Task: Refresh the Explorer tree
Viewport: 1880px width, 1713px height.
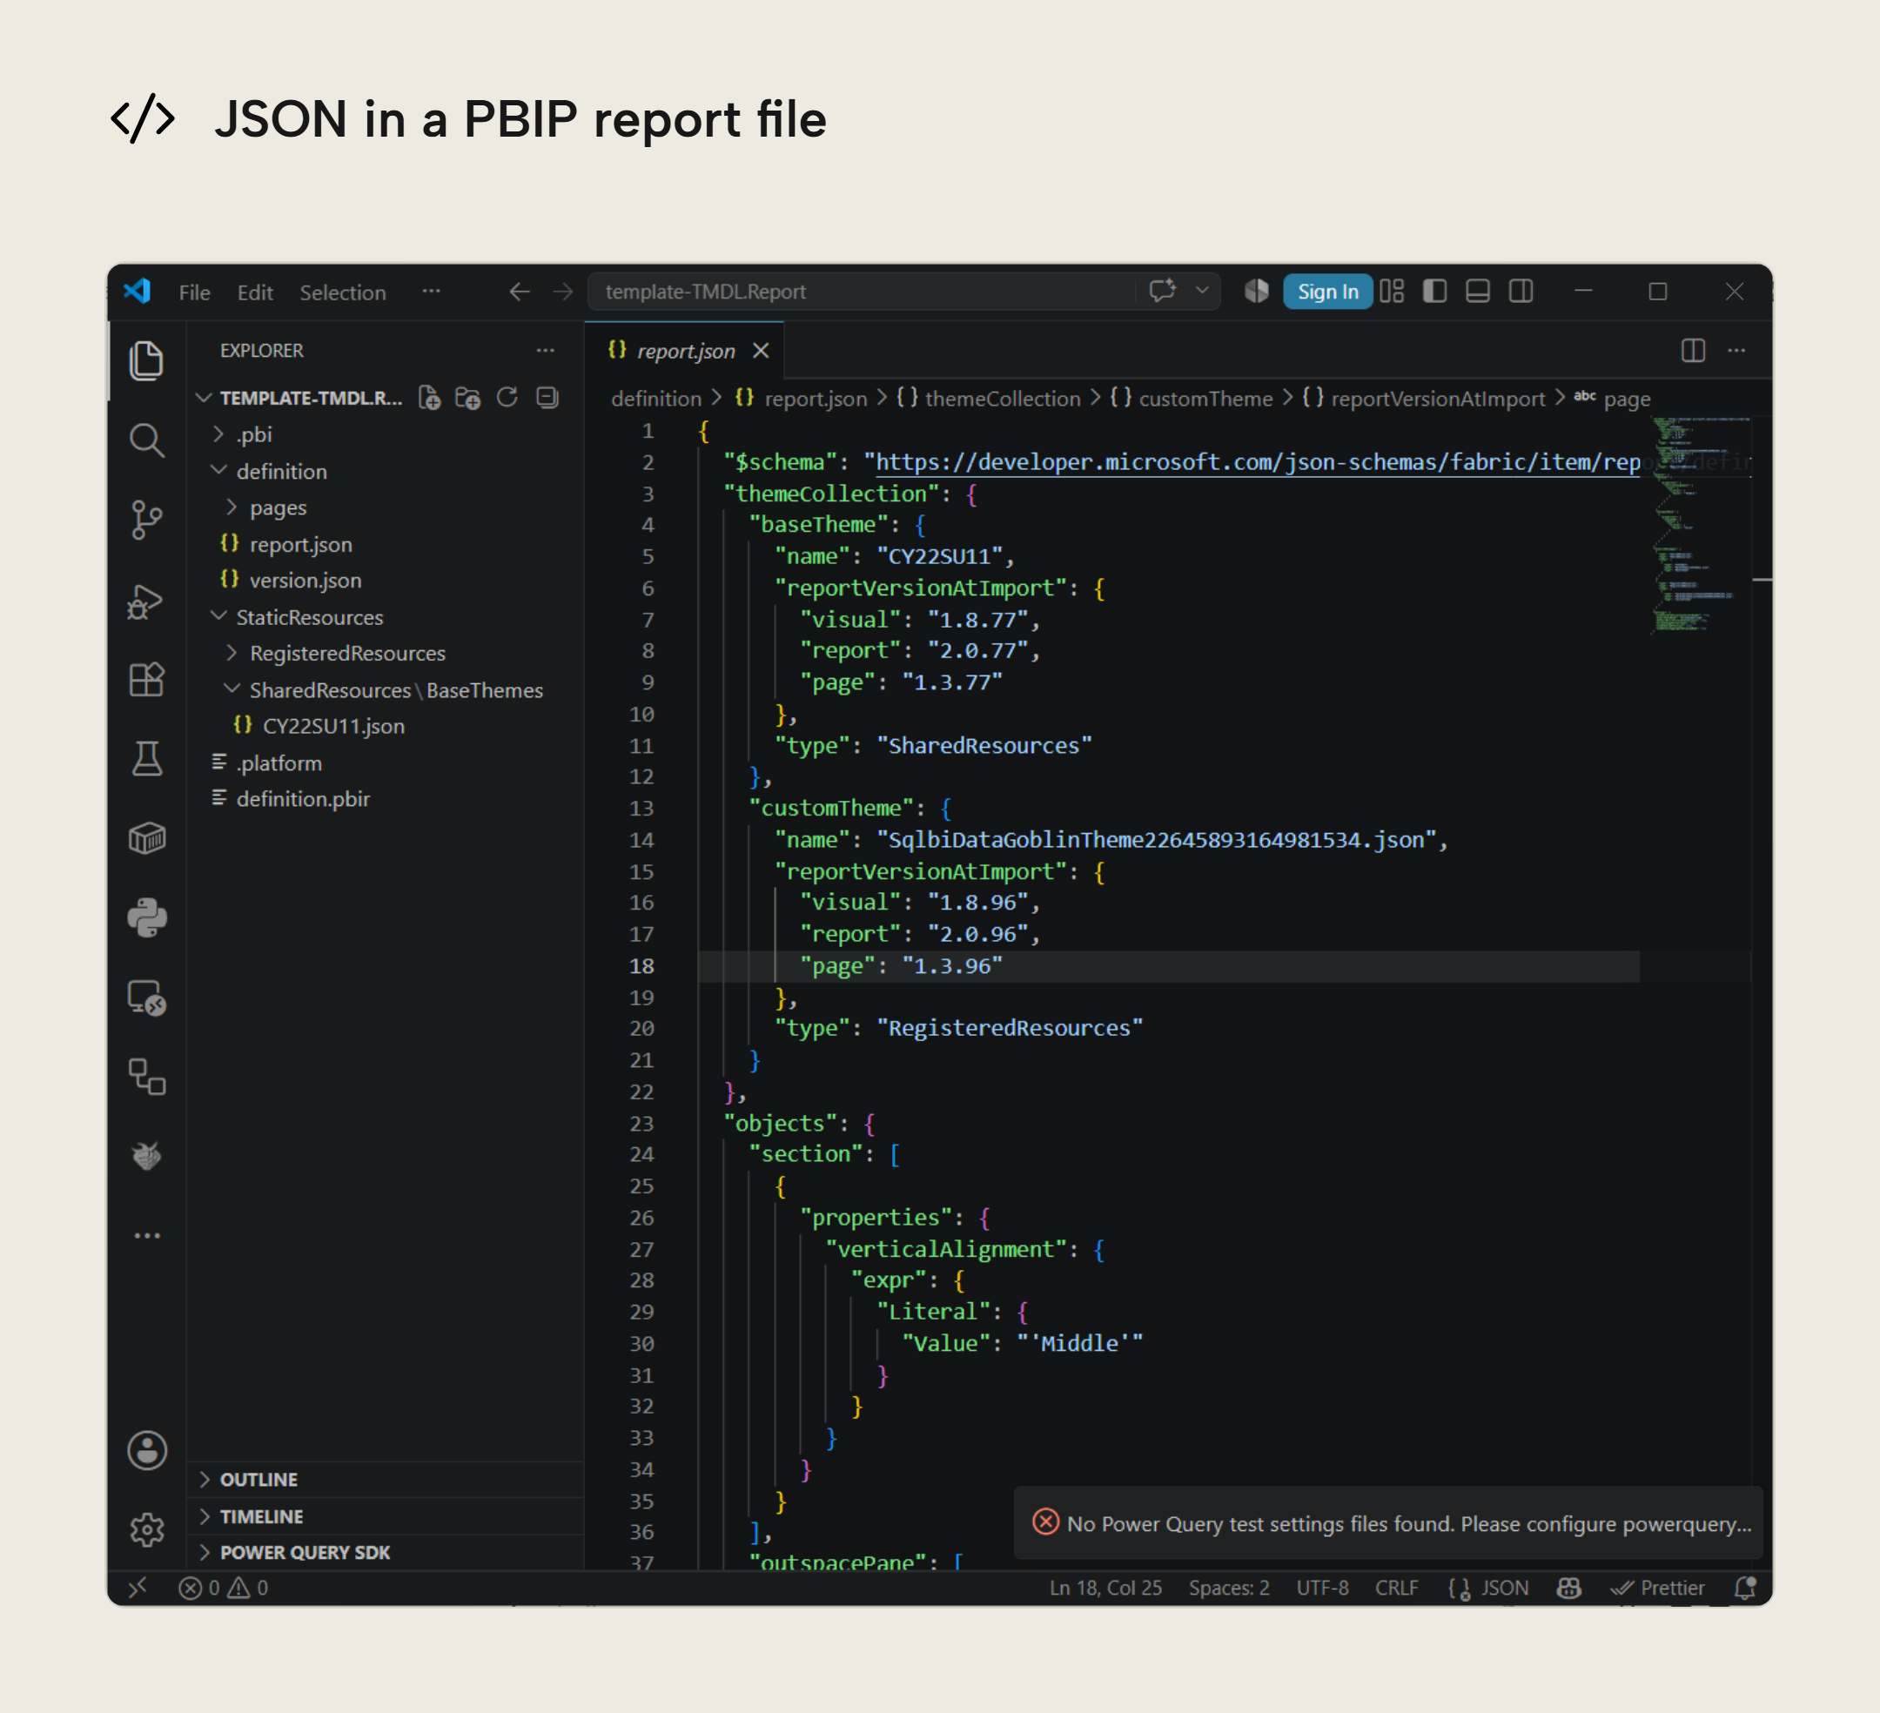Action: click(507, 398)
